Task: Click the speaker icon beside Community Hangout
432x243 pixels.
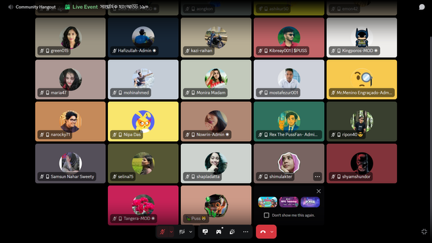Action: click(x=11, y=7)
